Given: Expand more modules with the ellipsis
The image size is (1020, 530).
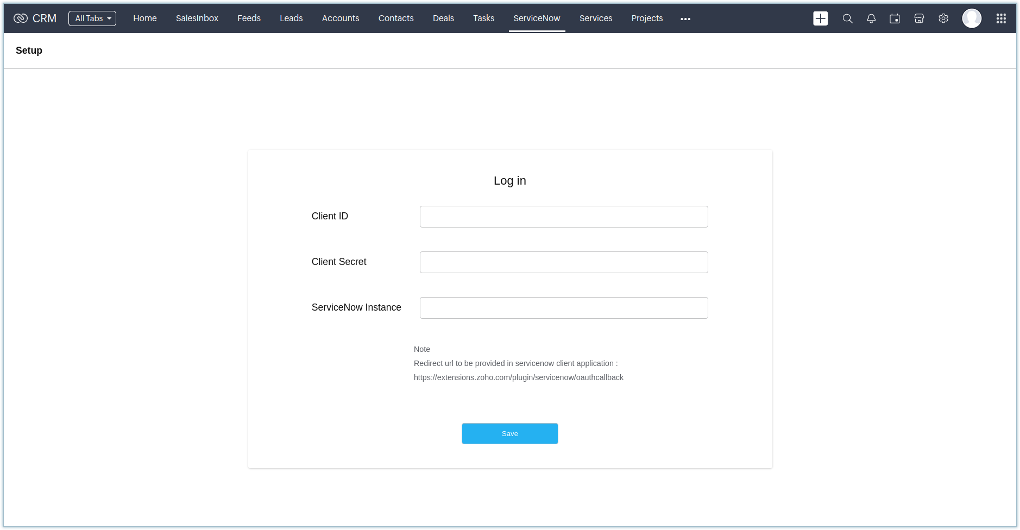Looking at the screenshot, I should point(685,19).
